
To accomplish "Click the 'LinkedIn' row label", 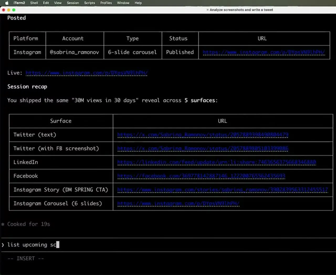I will (x=26, y=162).
